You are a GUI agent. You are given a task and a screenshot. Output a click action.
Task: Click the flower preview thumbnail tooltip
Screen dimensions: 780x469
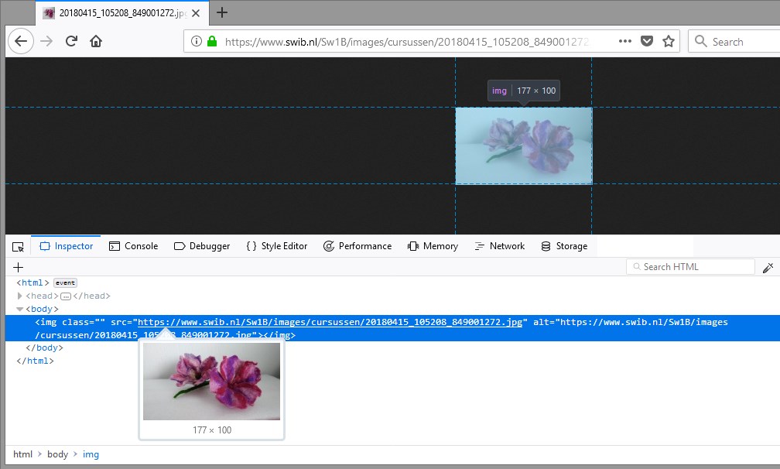pyautogui.click(x=211, y=381)
